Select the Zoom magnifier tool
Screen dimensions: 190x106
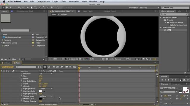click(x=11, y=7)
